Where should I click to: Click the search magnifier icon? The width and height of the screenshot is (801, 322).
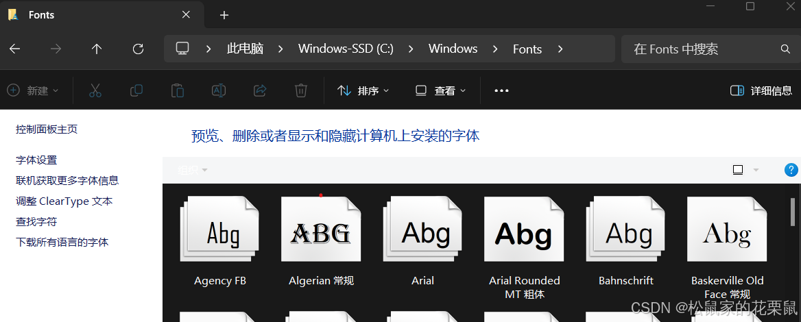786,49
